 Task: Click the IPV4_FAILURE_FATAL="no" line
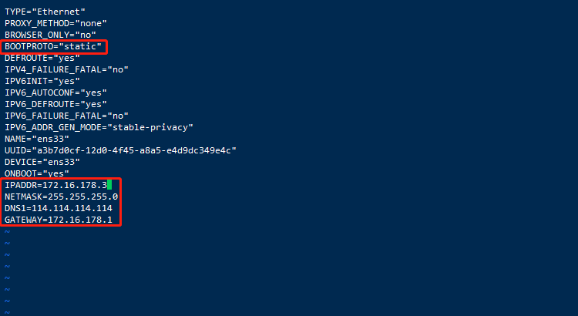(67, 69)
